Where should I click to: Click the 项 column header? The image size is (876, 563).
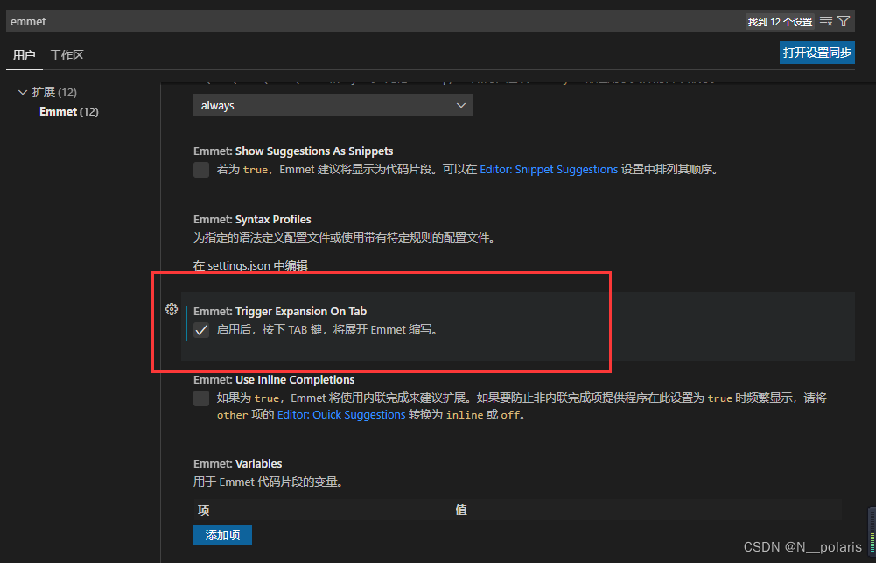pos(203,510)
